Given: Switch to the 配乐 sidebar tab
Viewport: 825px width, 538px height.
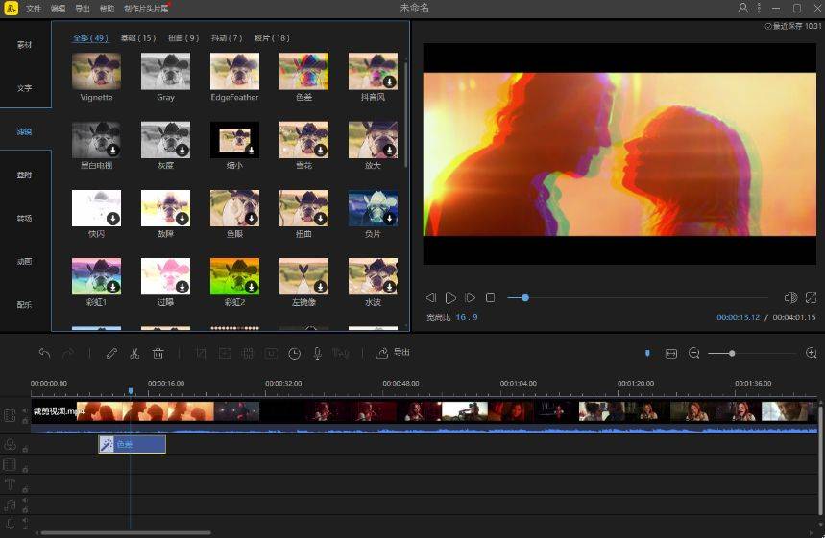Looking at the screenshot, I should (x=25, y=304).
